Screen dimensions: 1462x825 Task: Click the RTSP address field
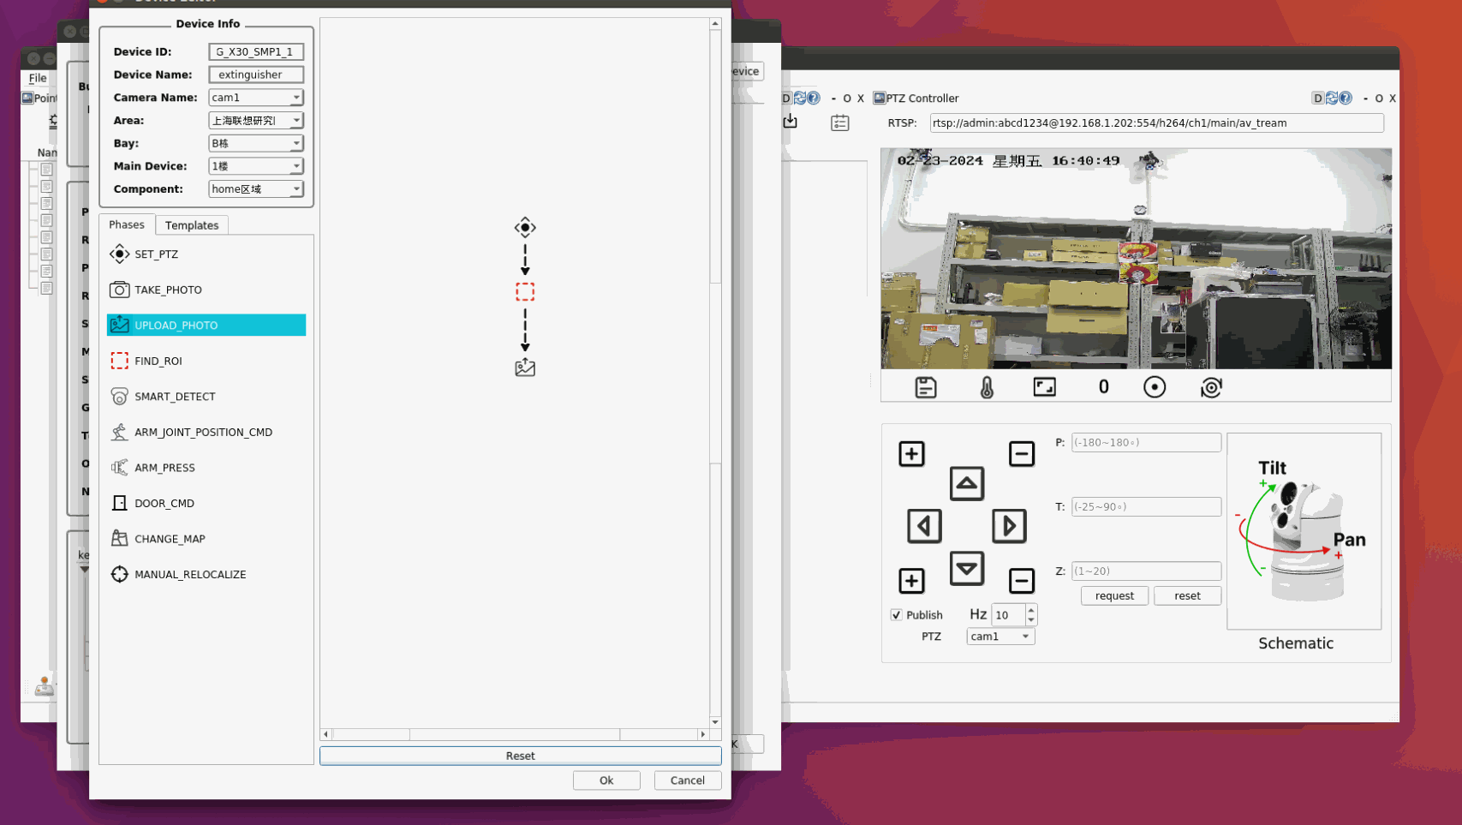[x=1155, y=123]
